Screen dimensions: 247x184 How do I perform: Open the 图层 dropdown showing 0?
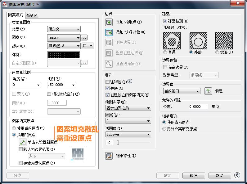click(x=128, y=121)
